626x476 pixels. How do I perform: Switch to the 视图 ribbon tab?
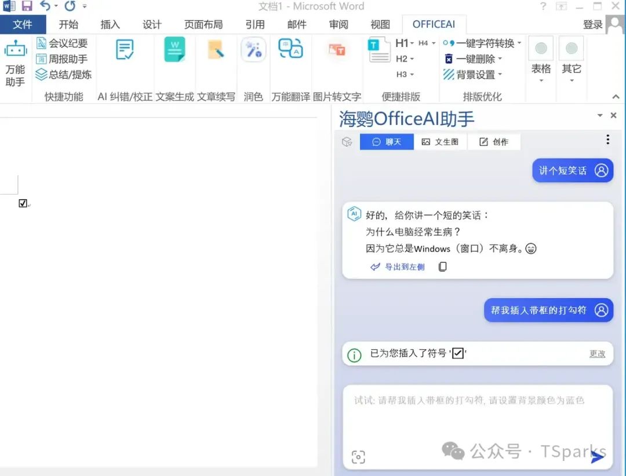click(380, 24)
